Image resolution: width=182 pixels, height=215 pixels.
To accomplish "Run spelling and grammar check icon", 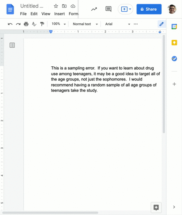I will click(34, 24).
